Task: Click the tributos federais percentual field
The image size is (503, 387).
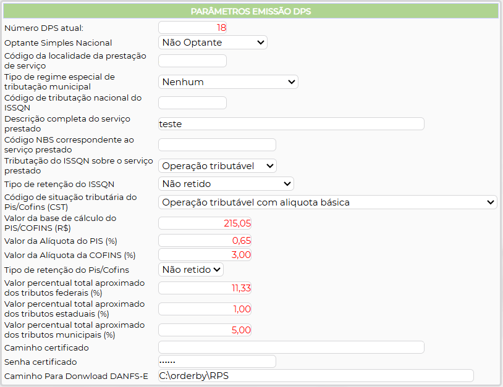Action: click(205, 288)
